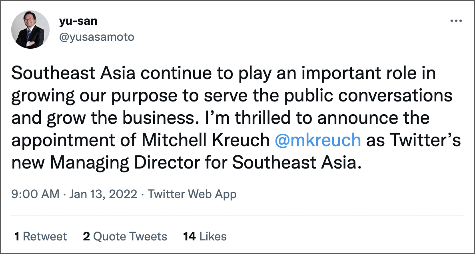Viewport: 475px width, 254px height.
Task: Open the three-dot more options menu
Action: pyautogui.click(x=456, y=21)
